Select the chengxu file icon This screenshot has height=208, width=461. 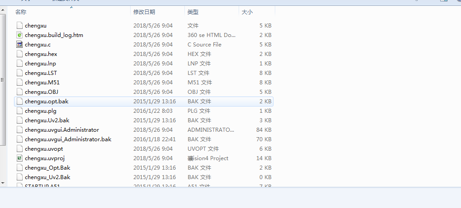[19, 26]
